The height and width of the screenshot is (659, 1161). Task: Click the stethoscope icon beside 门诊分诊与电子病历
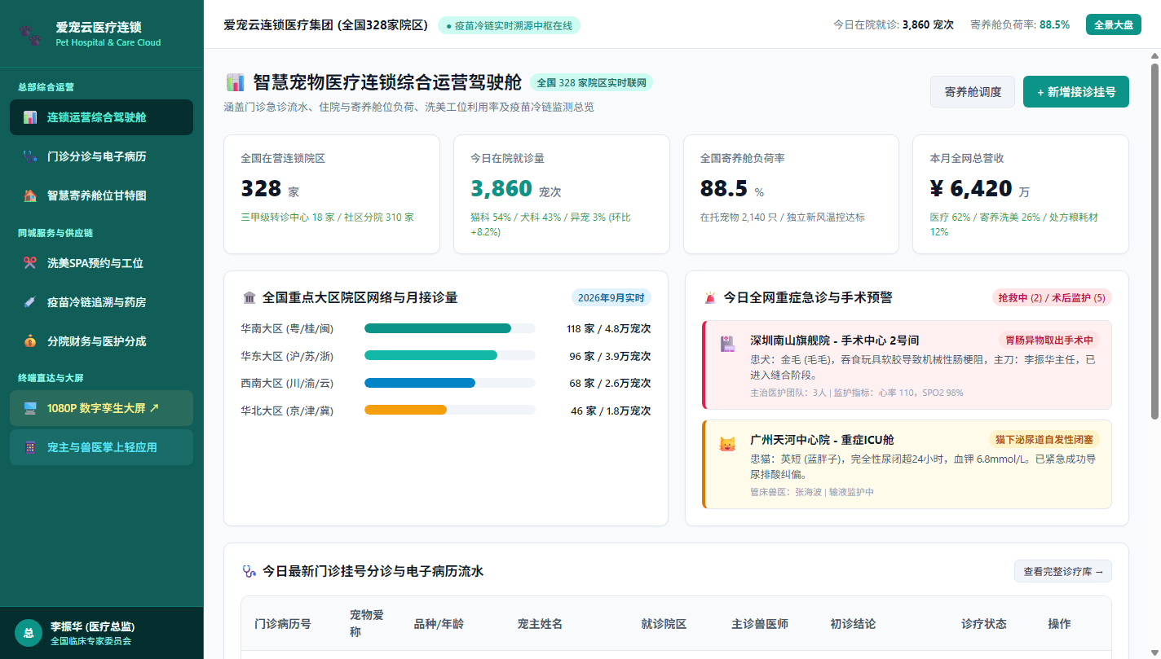30,156
